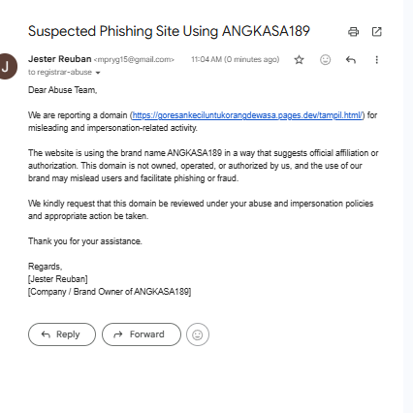Click the sender email mpryg15@gmail.com
Image resolution: width=413 pixels, height=413 pixels.
(x=134, y=60)
